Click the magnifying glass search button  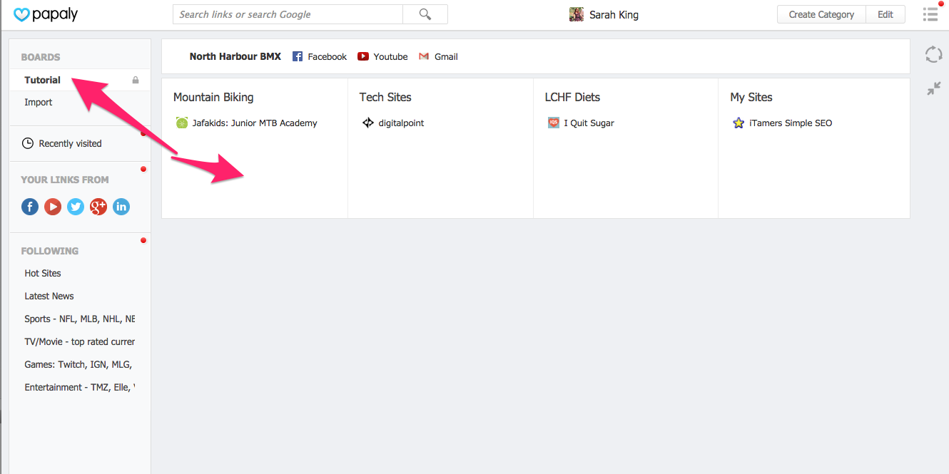tap(425, 14)
